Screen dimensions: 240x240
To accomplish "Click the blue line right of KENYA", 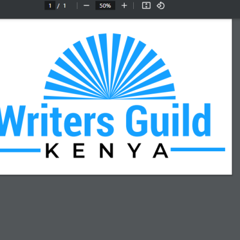I will (x=198, y=149).
